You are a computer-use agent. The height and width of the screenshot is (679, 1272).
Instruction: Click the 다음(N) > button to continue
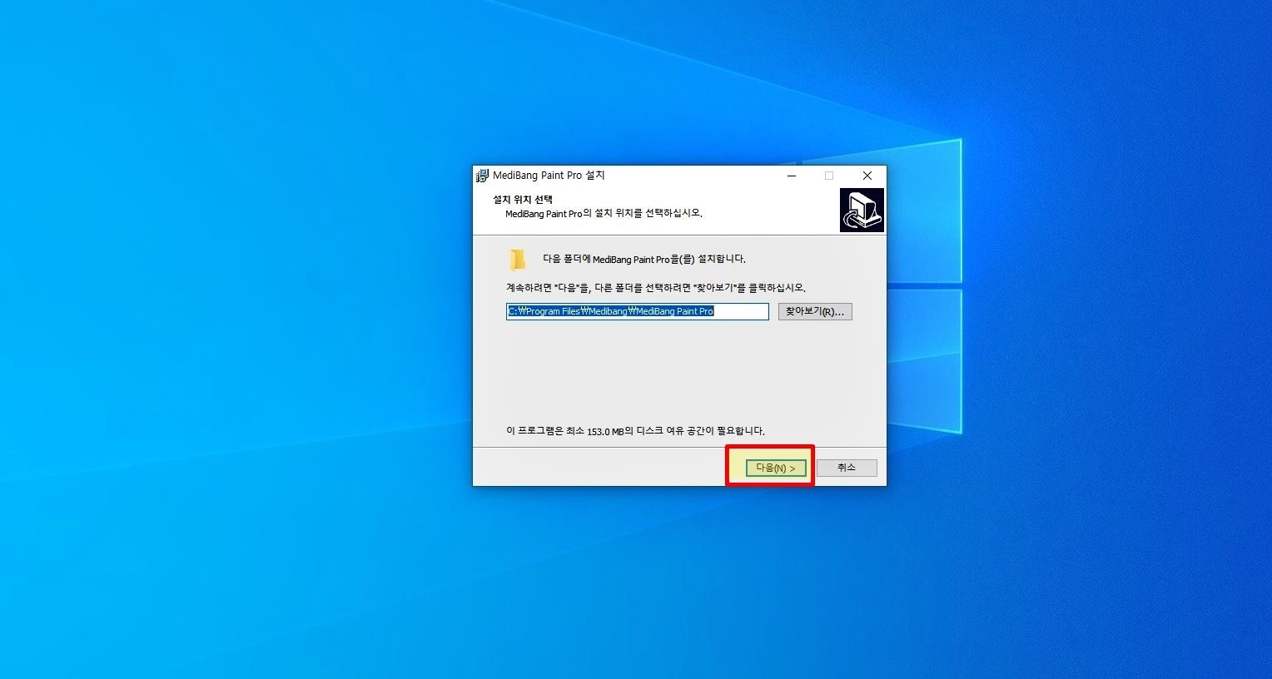click(776, 468)
